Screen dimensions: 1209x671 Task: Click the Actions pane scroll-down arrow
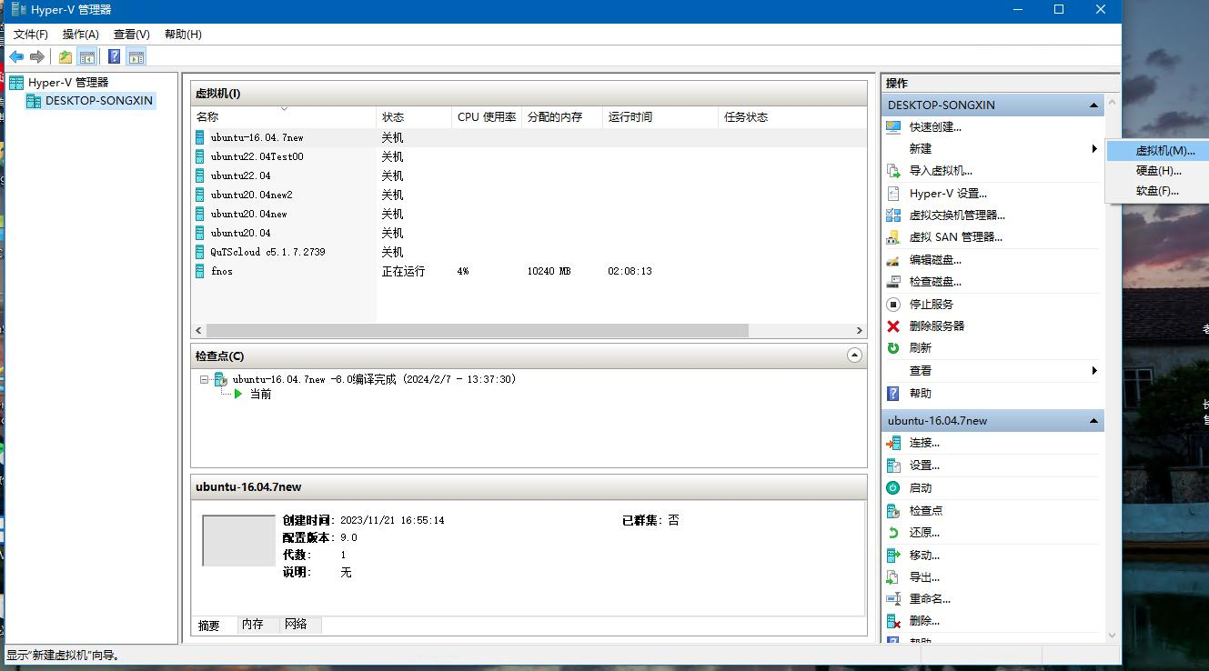click(1112, 636)
